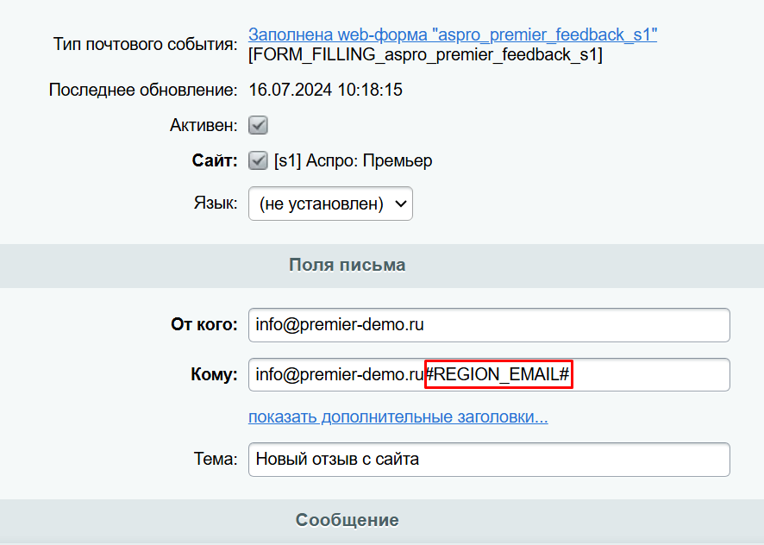
Task: Click the Тема field 'Новый отзыв с сайта'
Action: 489,460
